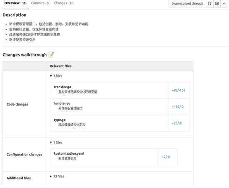This screenshot has height=188, width=229.
Task: Open the +139/-0 diff link for handler.go
Action: pos(178,107)
